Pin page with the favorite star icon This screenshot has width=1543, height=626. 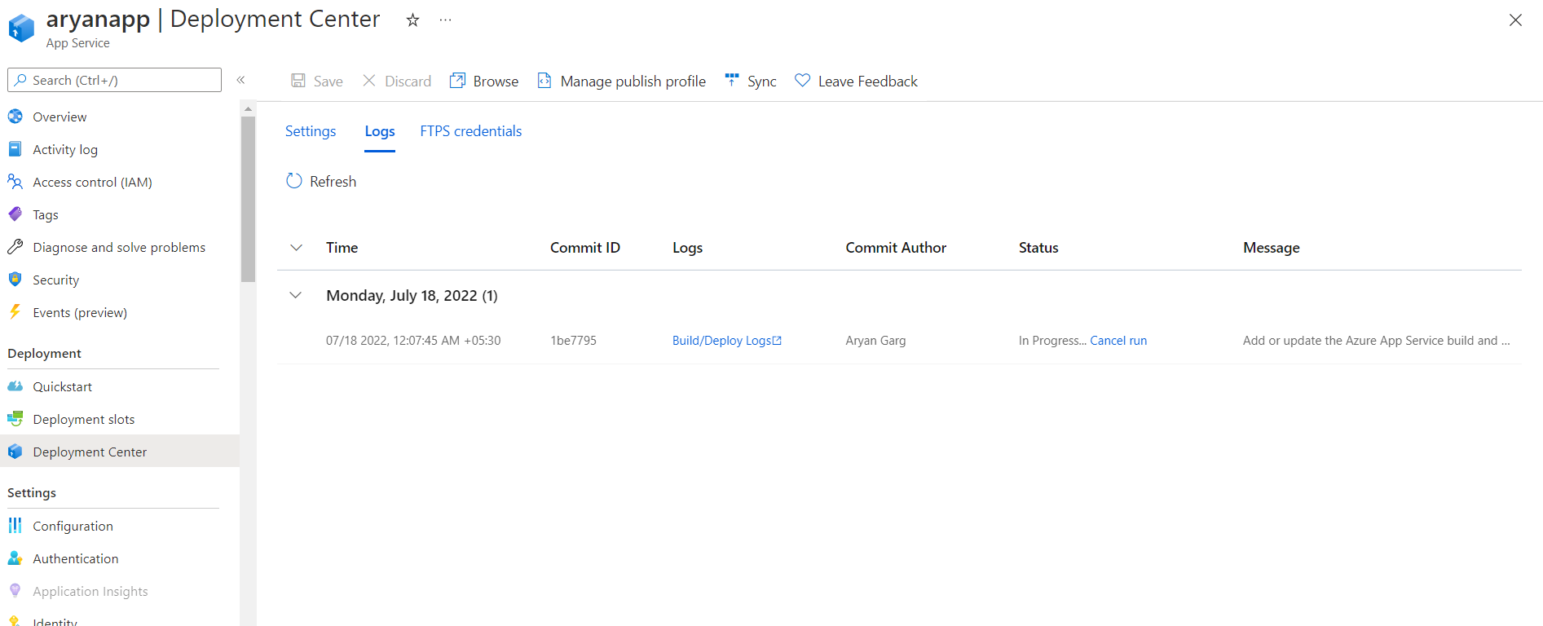pyautogui.click(x=412, y=20)
